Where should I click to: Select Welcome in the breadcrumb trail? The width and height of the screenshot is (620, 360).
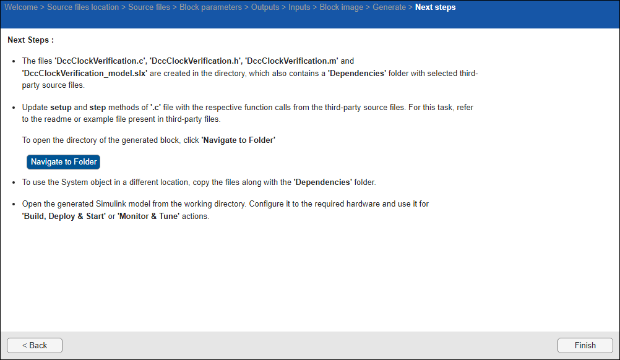tap(21, 7)
